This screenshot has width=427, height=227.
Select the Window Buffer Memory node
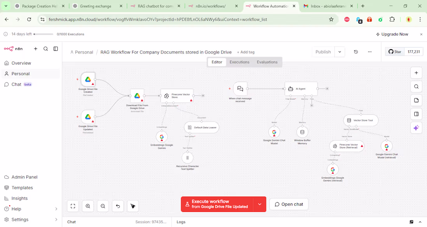point(302,132)
